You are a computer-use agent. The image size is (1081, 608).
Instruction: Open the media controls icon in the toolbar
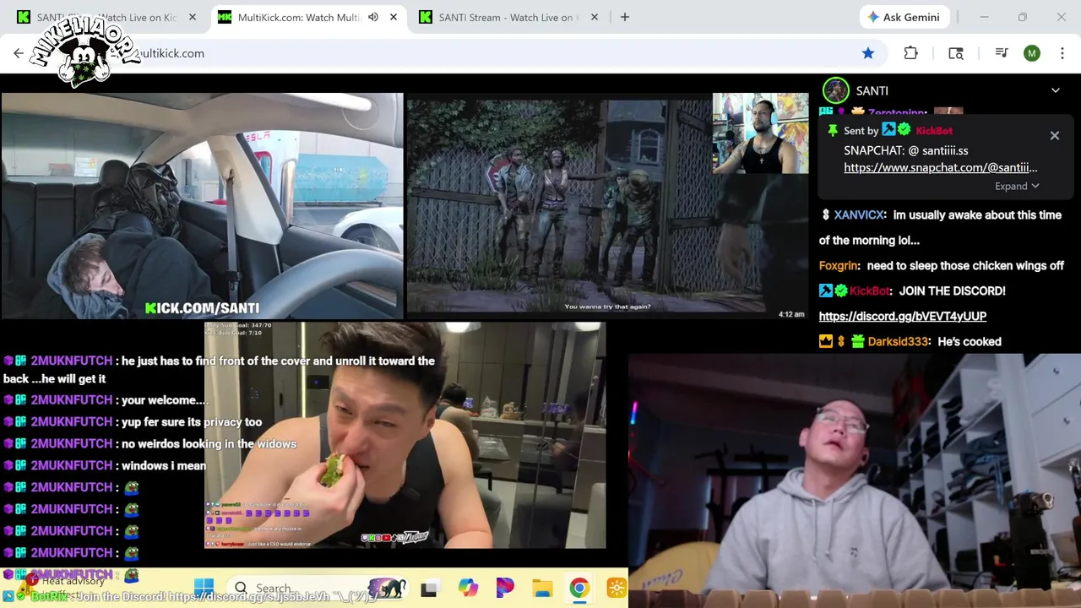pos(1002,53)
